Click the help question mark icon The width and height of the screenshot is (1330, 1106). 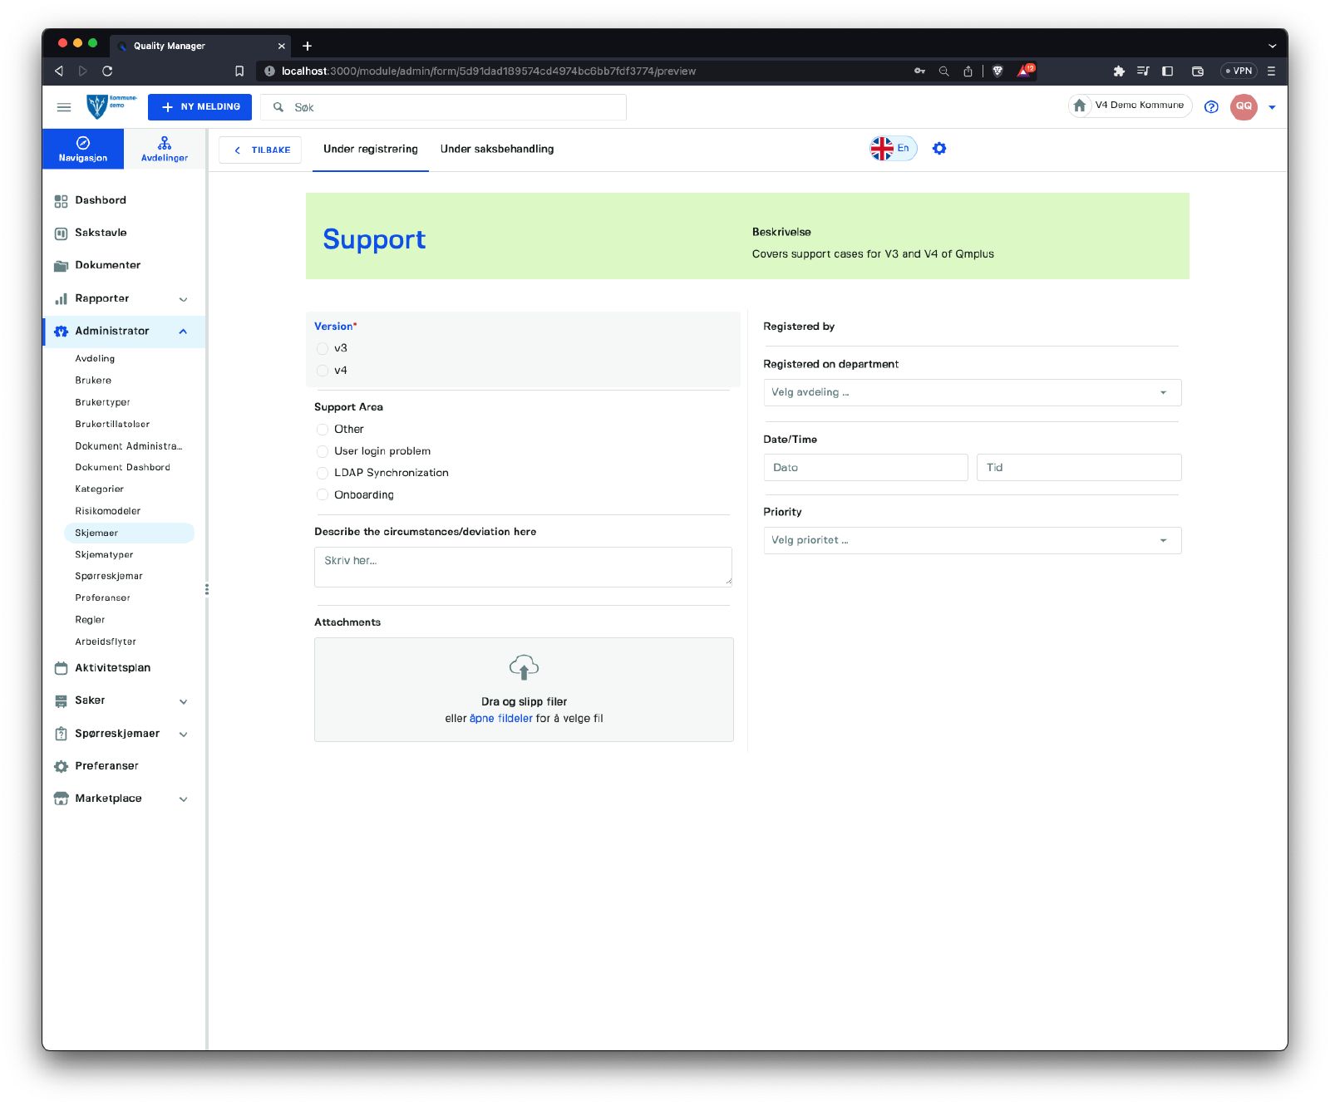click(1211, 107)
